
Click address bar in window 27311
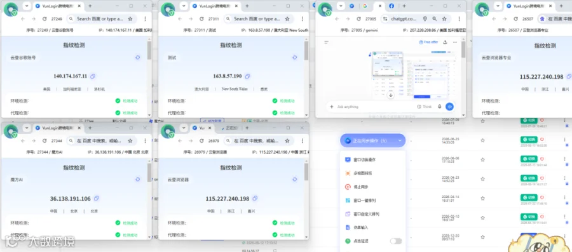coord(258,19)
